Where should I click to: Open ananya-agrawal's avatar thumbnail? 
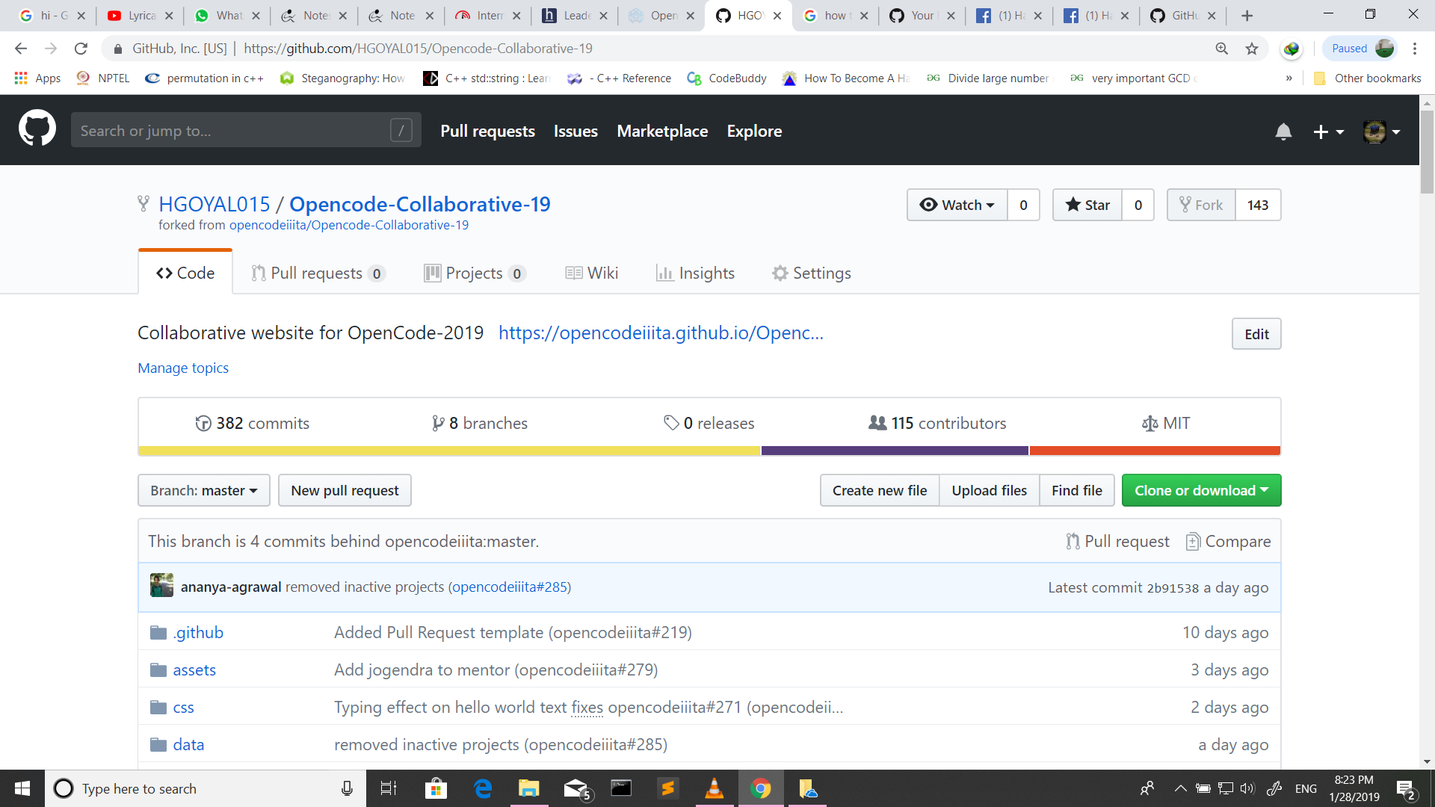[161, 586]
